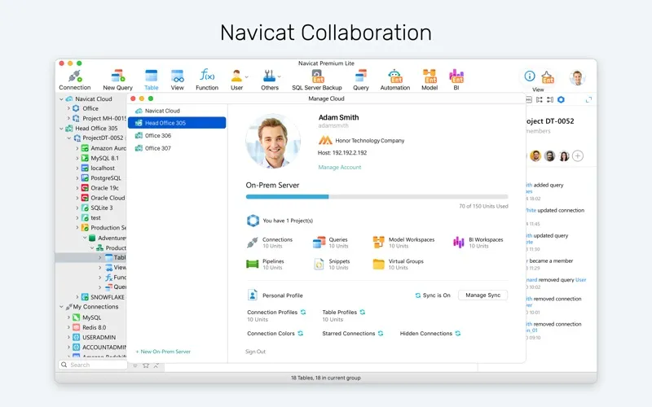Select Redis 8.0 in connection tree
The image size is (652, 407).
tap(94, 327)
